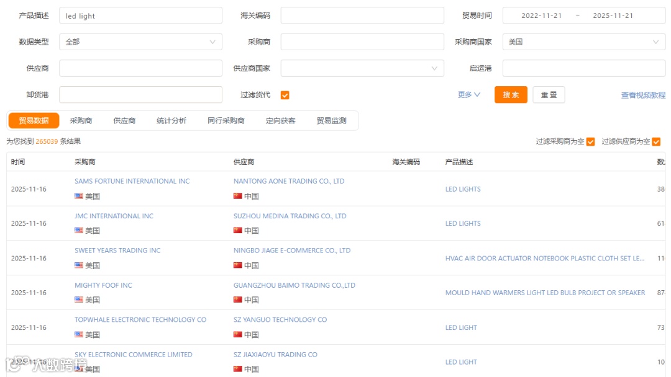Click the China flag under GUANGZHOU BAIMO TRADING
The image size is (671, 377).
pos(237,299)
